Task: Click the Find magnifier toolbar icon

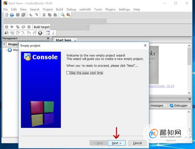Action: coord(63,15)
